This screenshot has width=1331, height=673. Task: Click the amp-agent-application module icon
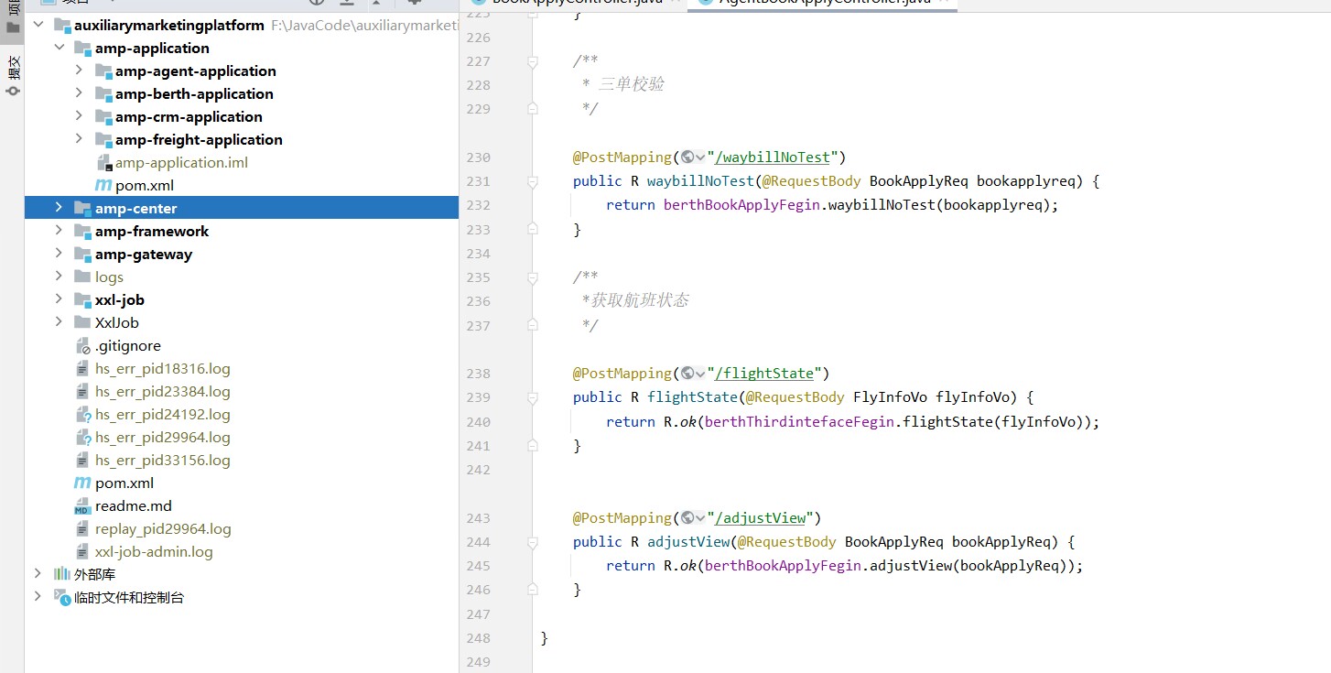(x=103, y=71)
